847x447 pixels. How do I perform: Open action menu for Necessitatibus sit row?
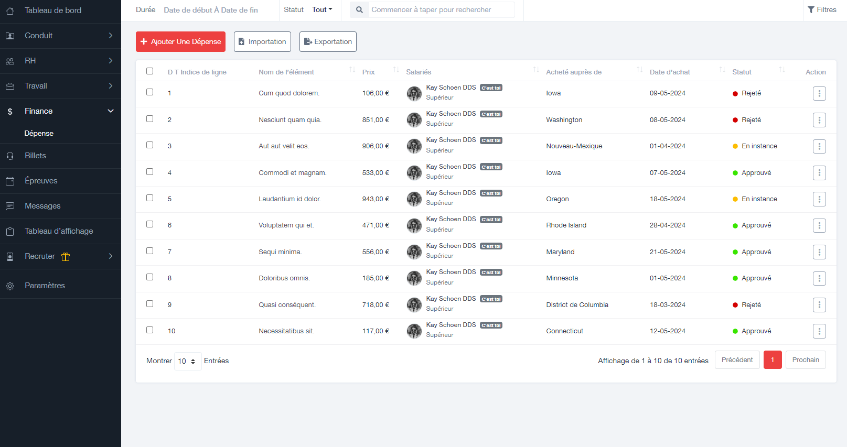click(819, 331)
